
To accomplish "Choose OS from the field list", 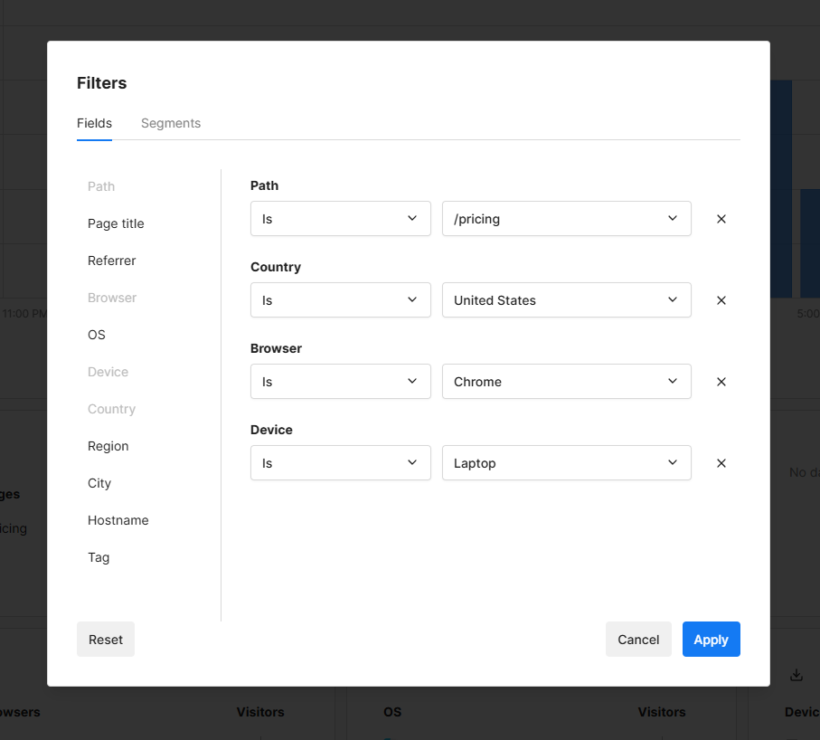I will coord(97,335).
